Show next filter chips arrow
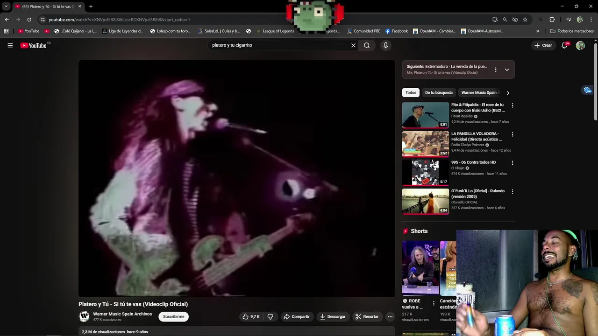This screenshot has width=598, height=336. pyautogui.click(x=508, y=92)
